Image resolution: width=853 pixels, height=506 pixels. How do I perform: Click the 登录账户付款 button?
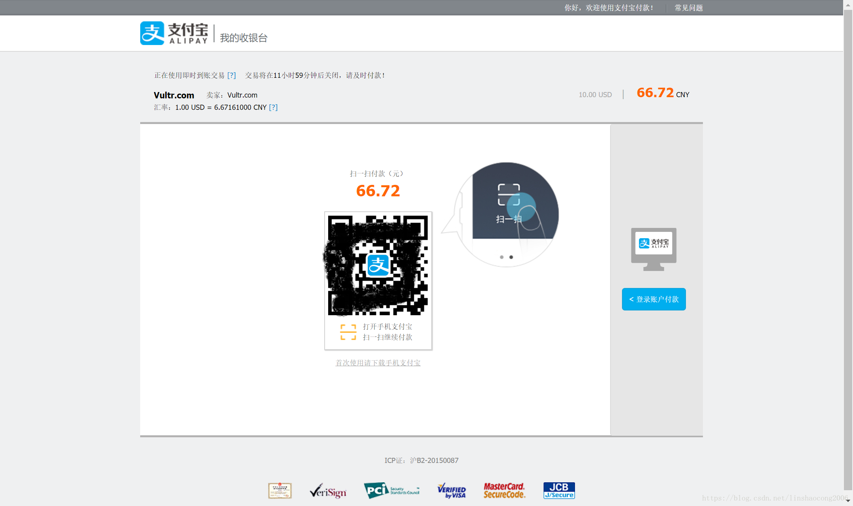tap(654, 299)
